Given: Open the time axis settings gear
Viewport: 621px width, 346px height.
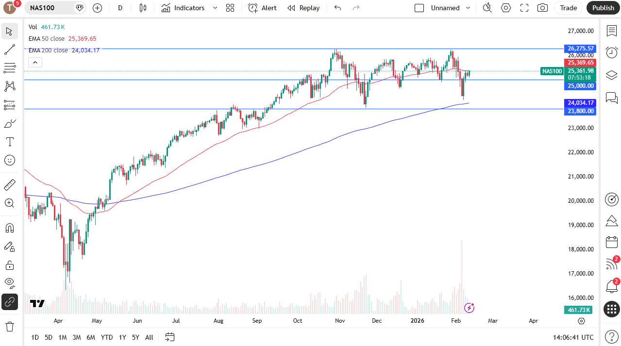Looking at the screenshot, I should click(x=581, y=321).
